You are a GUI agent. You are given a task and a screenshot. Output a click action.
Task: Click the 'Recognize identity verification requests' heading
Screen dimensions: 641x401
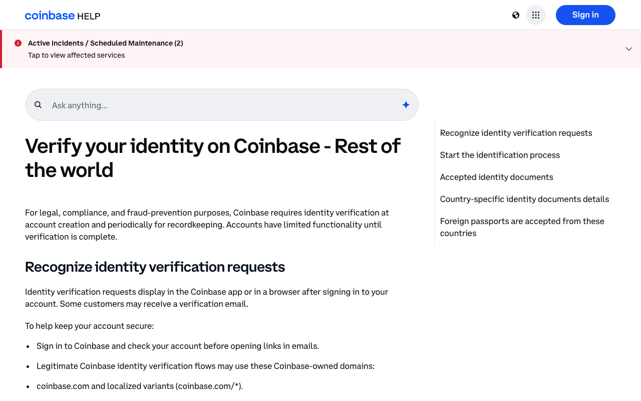pyautogui.click(x=155, y=267)
